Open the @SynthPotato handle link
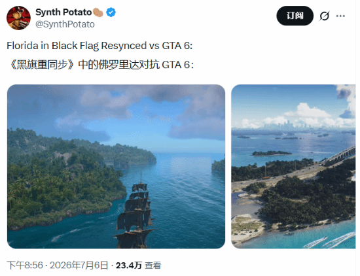360x276 pixels. click(65, 24)
